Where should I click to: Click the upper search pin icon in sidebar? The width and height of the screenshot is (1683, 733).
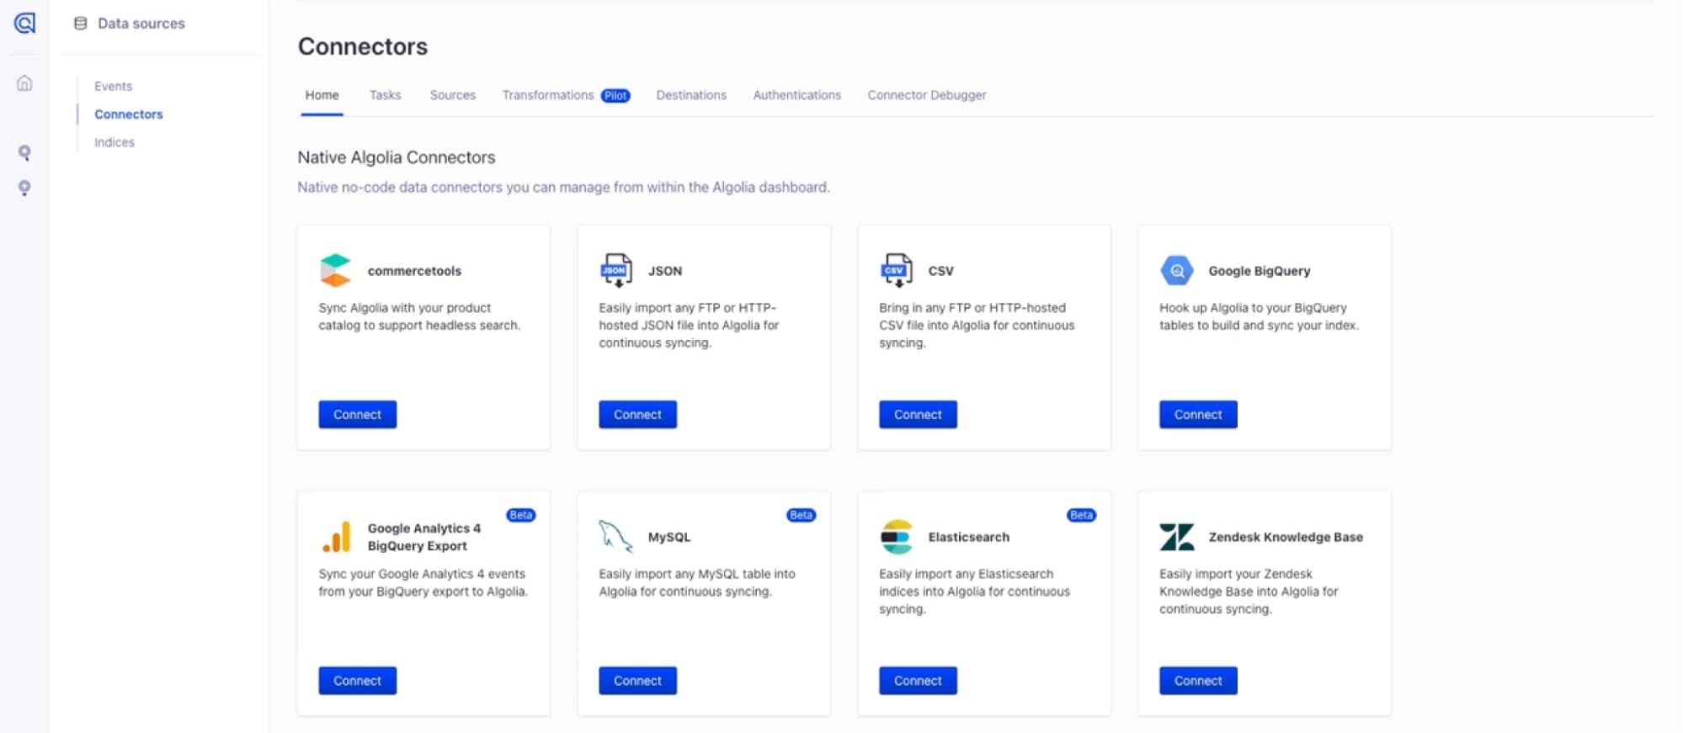24,152
